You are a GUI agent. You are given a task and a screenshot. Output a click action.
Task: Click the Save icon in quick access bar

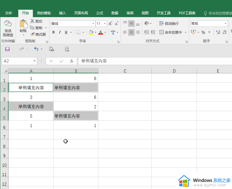tap(7, 49)
